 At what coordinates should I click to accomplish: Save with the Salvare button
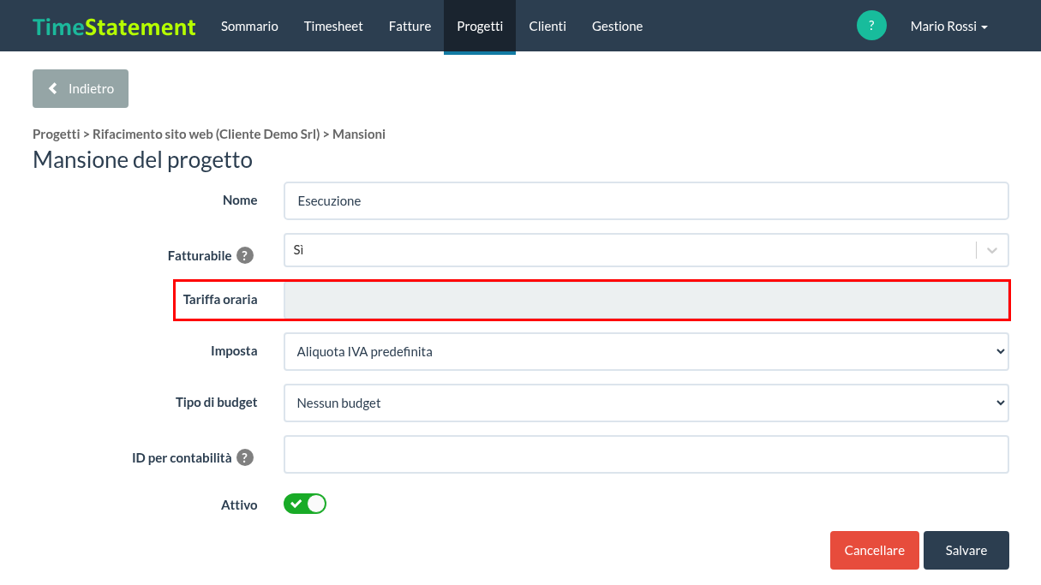[x=966, y=550]
